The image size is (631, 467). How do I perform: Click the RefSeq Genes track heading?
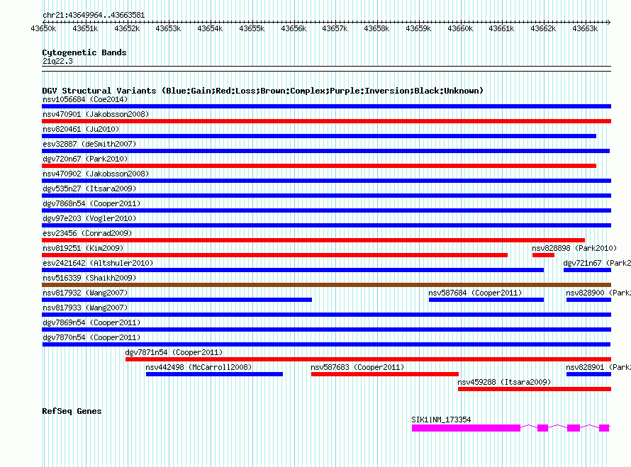72,411
